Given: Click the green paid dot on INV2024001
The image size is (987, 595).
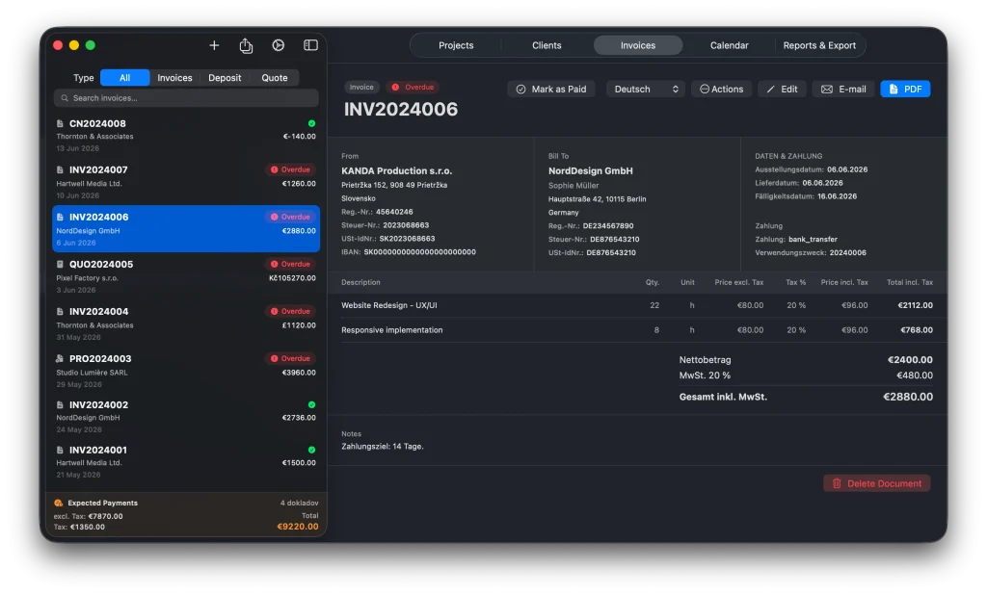Looking at the screenshot, I should click(x=311, y=450).
